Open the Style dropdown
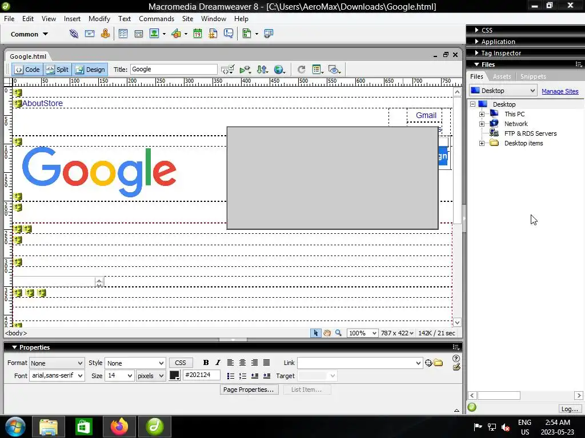Screen dimensions: 585x438 tap(135, 363)
